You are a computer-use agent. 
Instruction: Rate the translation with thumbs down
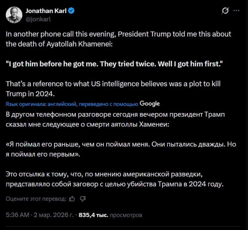click(83, 199)
